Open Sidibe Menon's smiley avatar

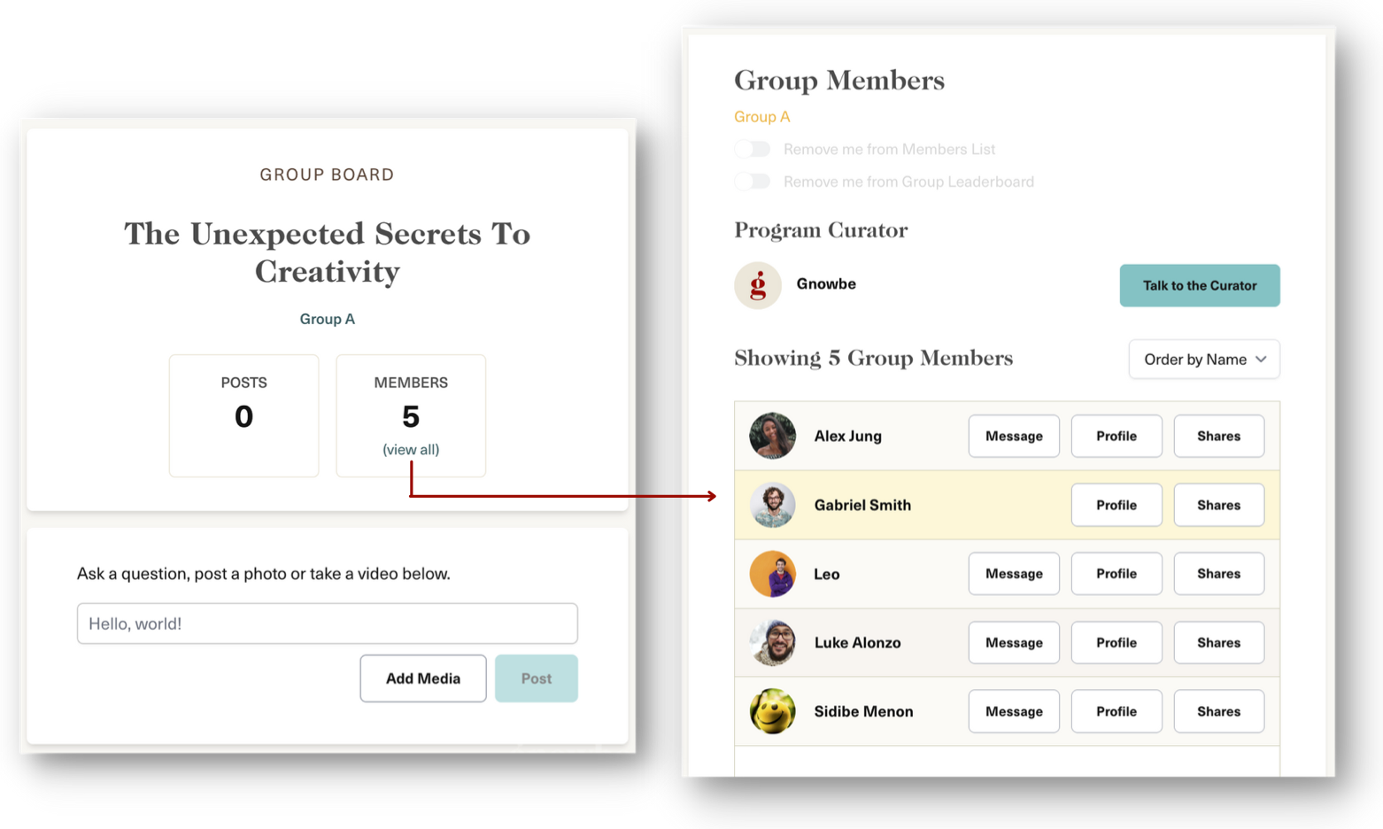click(772, 711)
